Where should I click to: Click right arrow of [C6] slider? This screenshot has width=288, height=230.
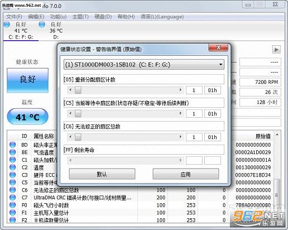180,137
